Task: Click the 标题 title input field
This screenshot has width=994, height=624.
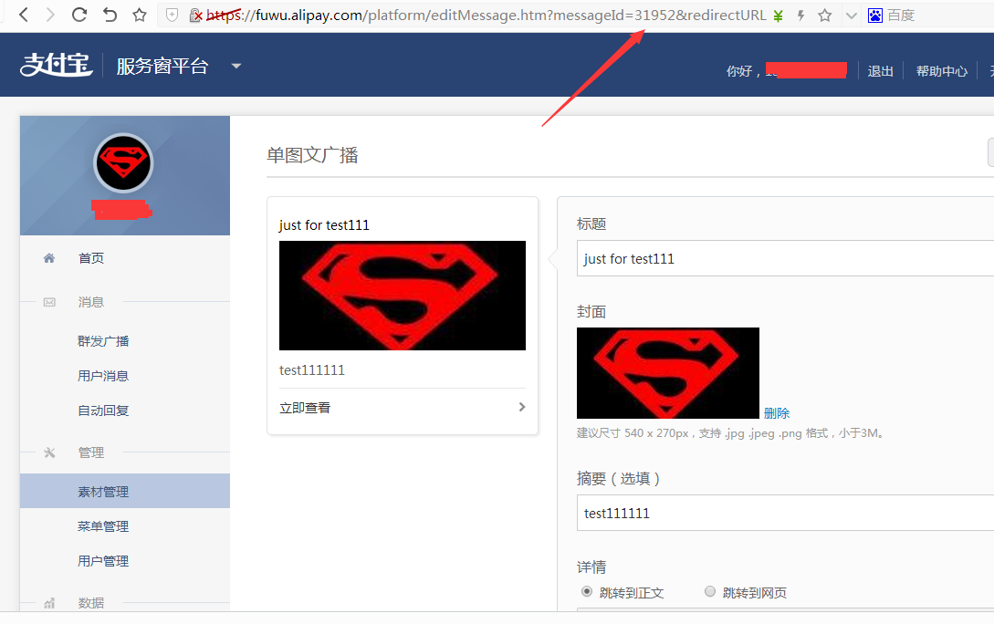Action: (x=785, y=258)
